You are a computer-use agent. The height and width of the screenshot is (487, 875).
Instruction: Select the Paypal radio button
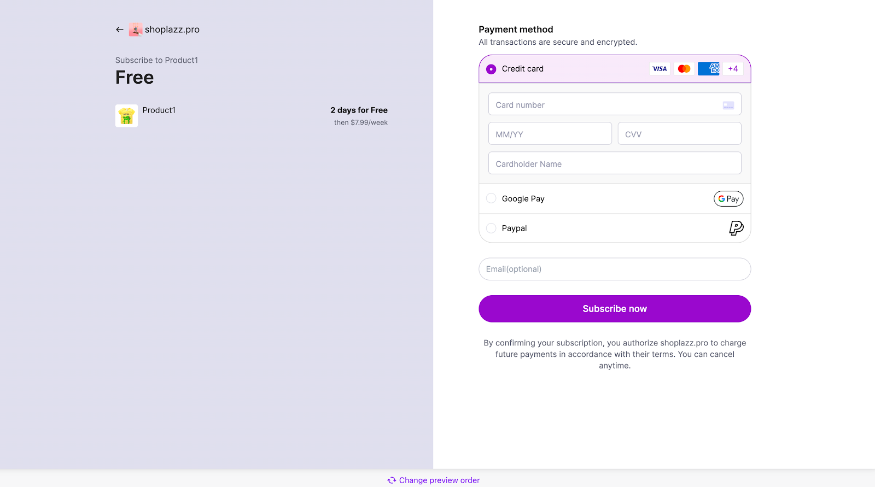point(491,228)
